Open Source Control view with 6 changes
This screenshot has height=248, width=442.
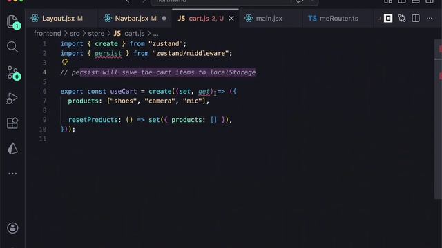[x=13, y=73]
